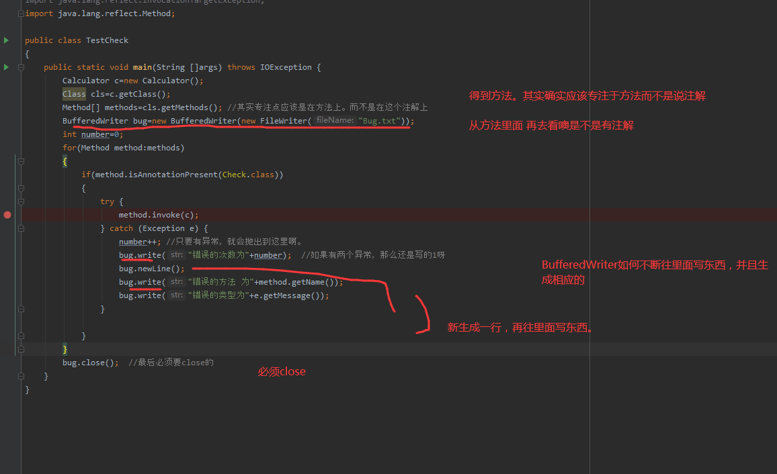Place cursor on class name TestCheck
The image size is (777, 474).
coord(107,40)
